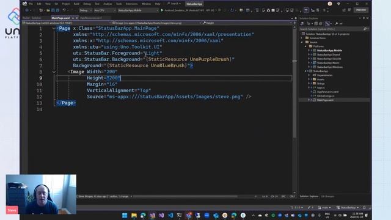Switch to Solution Explorer bottom tab
The width and height of the screenshot is (391, 220).
[309, 196]
